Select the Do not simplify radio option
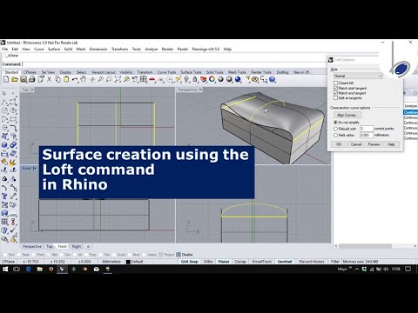 335,123
